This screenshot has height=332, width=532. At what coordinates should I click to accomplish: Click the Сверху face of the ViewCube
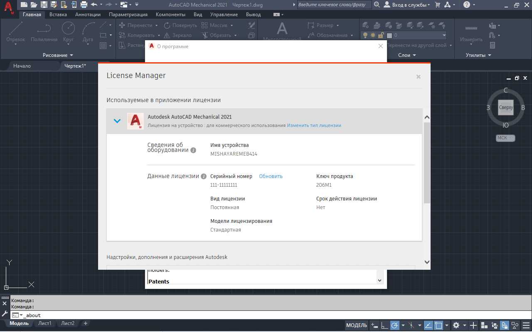click(x=506, y=107)
